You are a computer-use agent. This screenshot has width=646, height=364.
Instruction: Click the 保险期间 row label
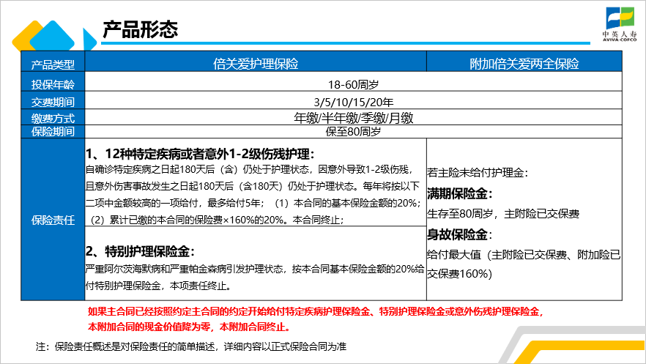point(53,131)
